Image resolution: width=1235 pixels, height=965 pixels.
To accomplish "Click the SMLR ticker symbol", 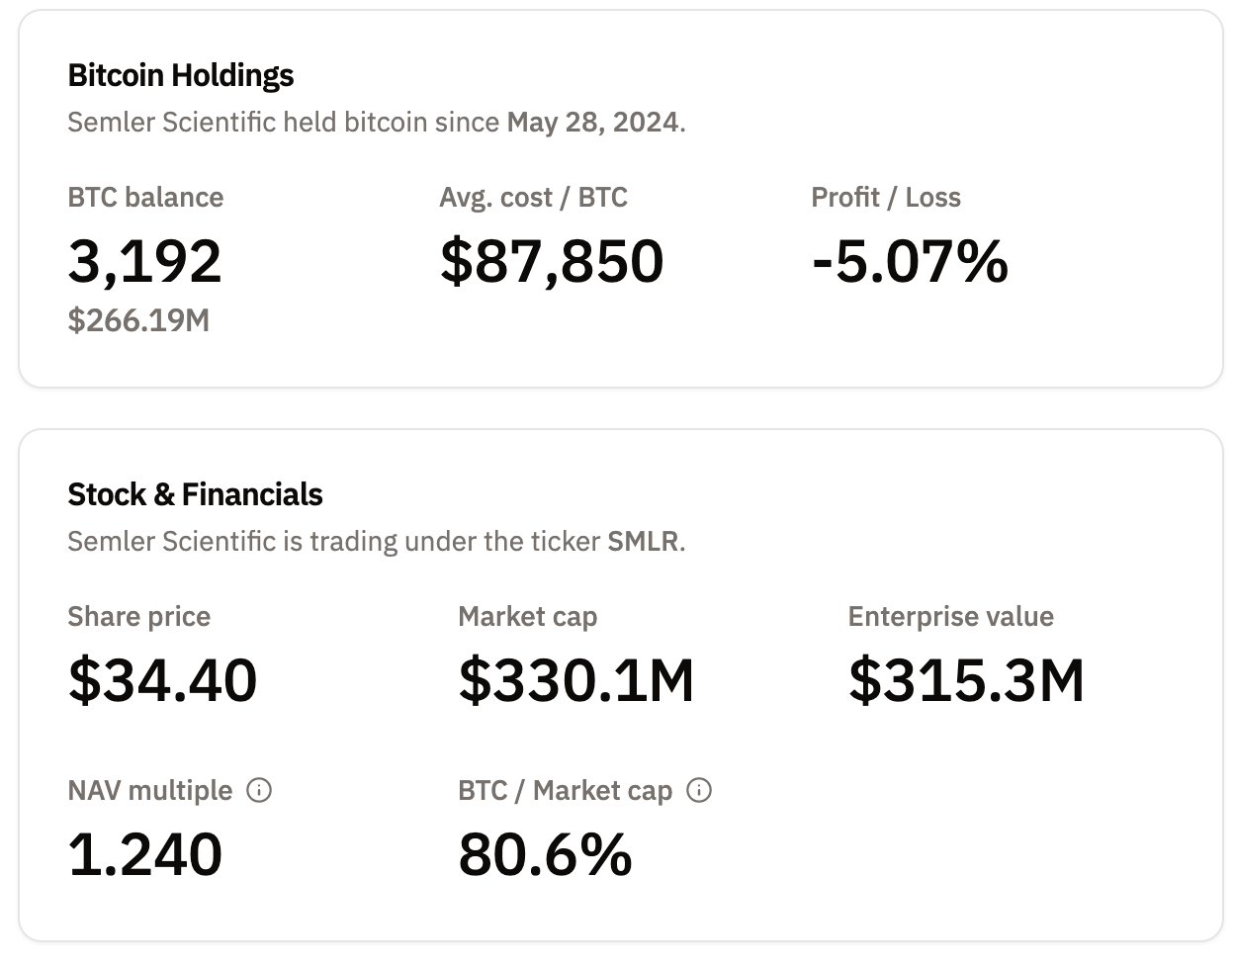I will [643, 542].
